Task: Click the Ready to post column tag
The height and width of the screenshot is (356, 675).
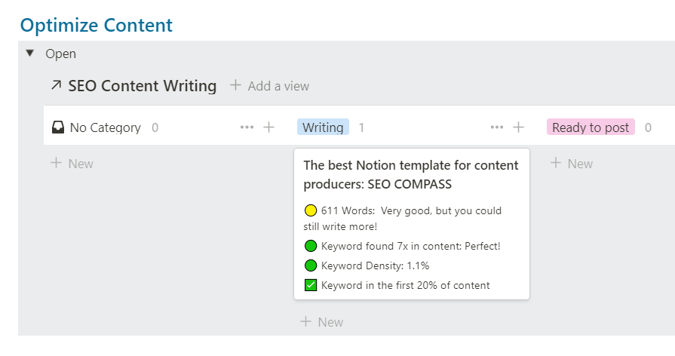Action: pos(591,127)
